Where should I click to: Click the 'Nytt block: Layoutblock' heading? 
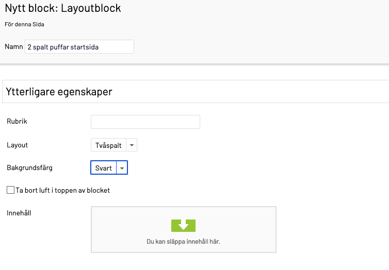pos(63,8)
